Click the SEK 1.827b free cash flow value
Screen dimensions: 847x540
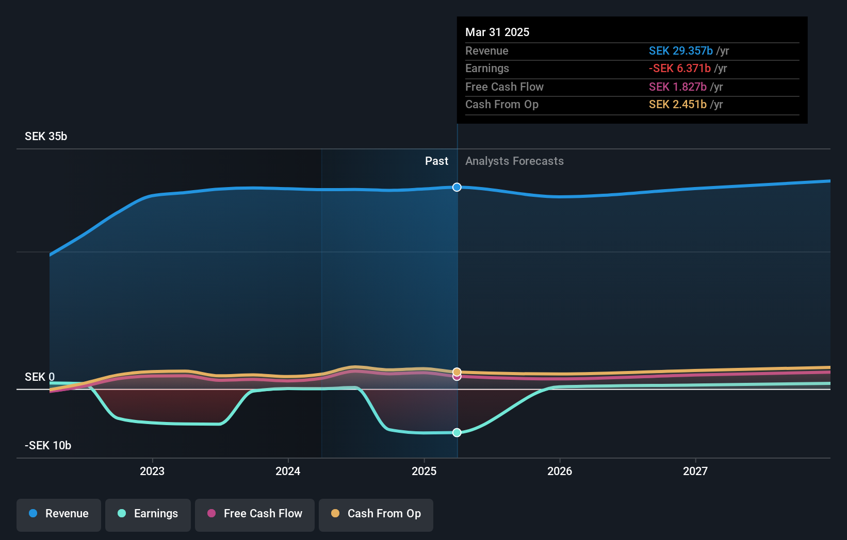pos(678,87)
